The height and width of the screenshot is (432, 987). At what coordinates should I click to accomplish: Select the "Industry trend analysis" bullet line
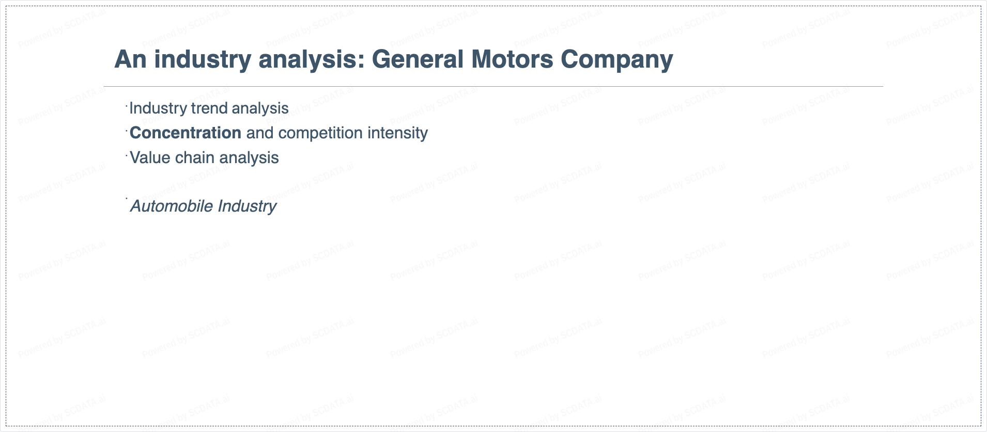point(209,108)
